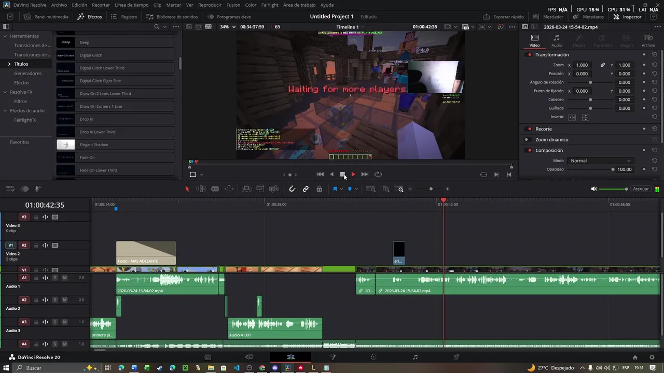This screenshot has height=373, width=664.
Task: Click the Atenuar button
Action: (x=641, y=189)
